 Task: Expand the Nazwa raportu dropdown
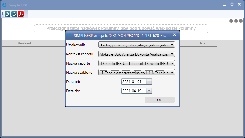point(172,63)
